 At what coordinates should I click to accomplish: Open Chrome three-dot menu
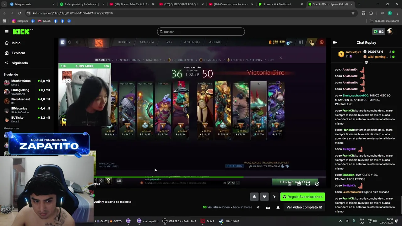point(397,13)
